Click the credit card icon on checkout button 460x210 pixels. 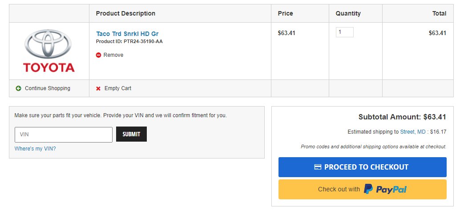click(x=318, y=167)
